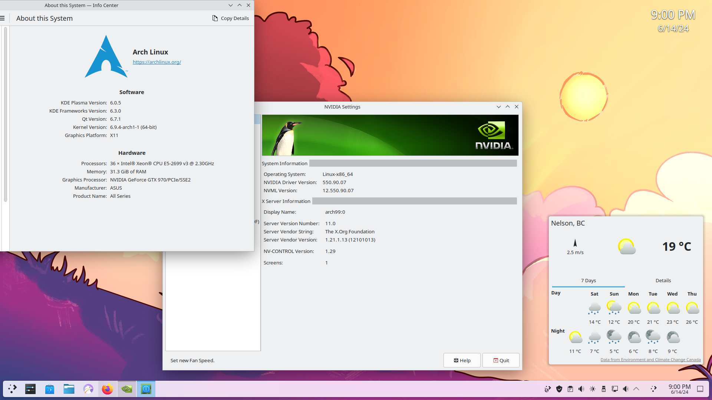
Task: Open volume icon beside the clipboard tray icon
Action: point(581,389)
